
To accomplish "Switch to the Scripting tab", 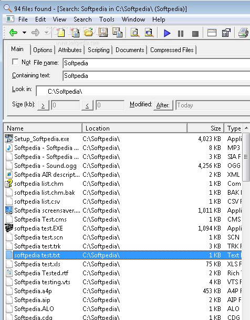I will coord(99,50).
